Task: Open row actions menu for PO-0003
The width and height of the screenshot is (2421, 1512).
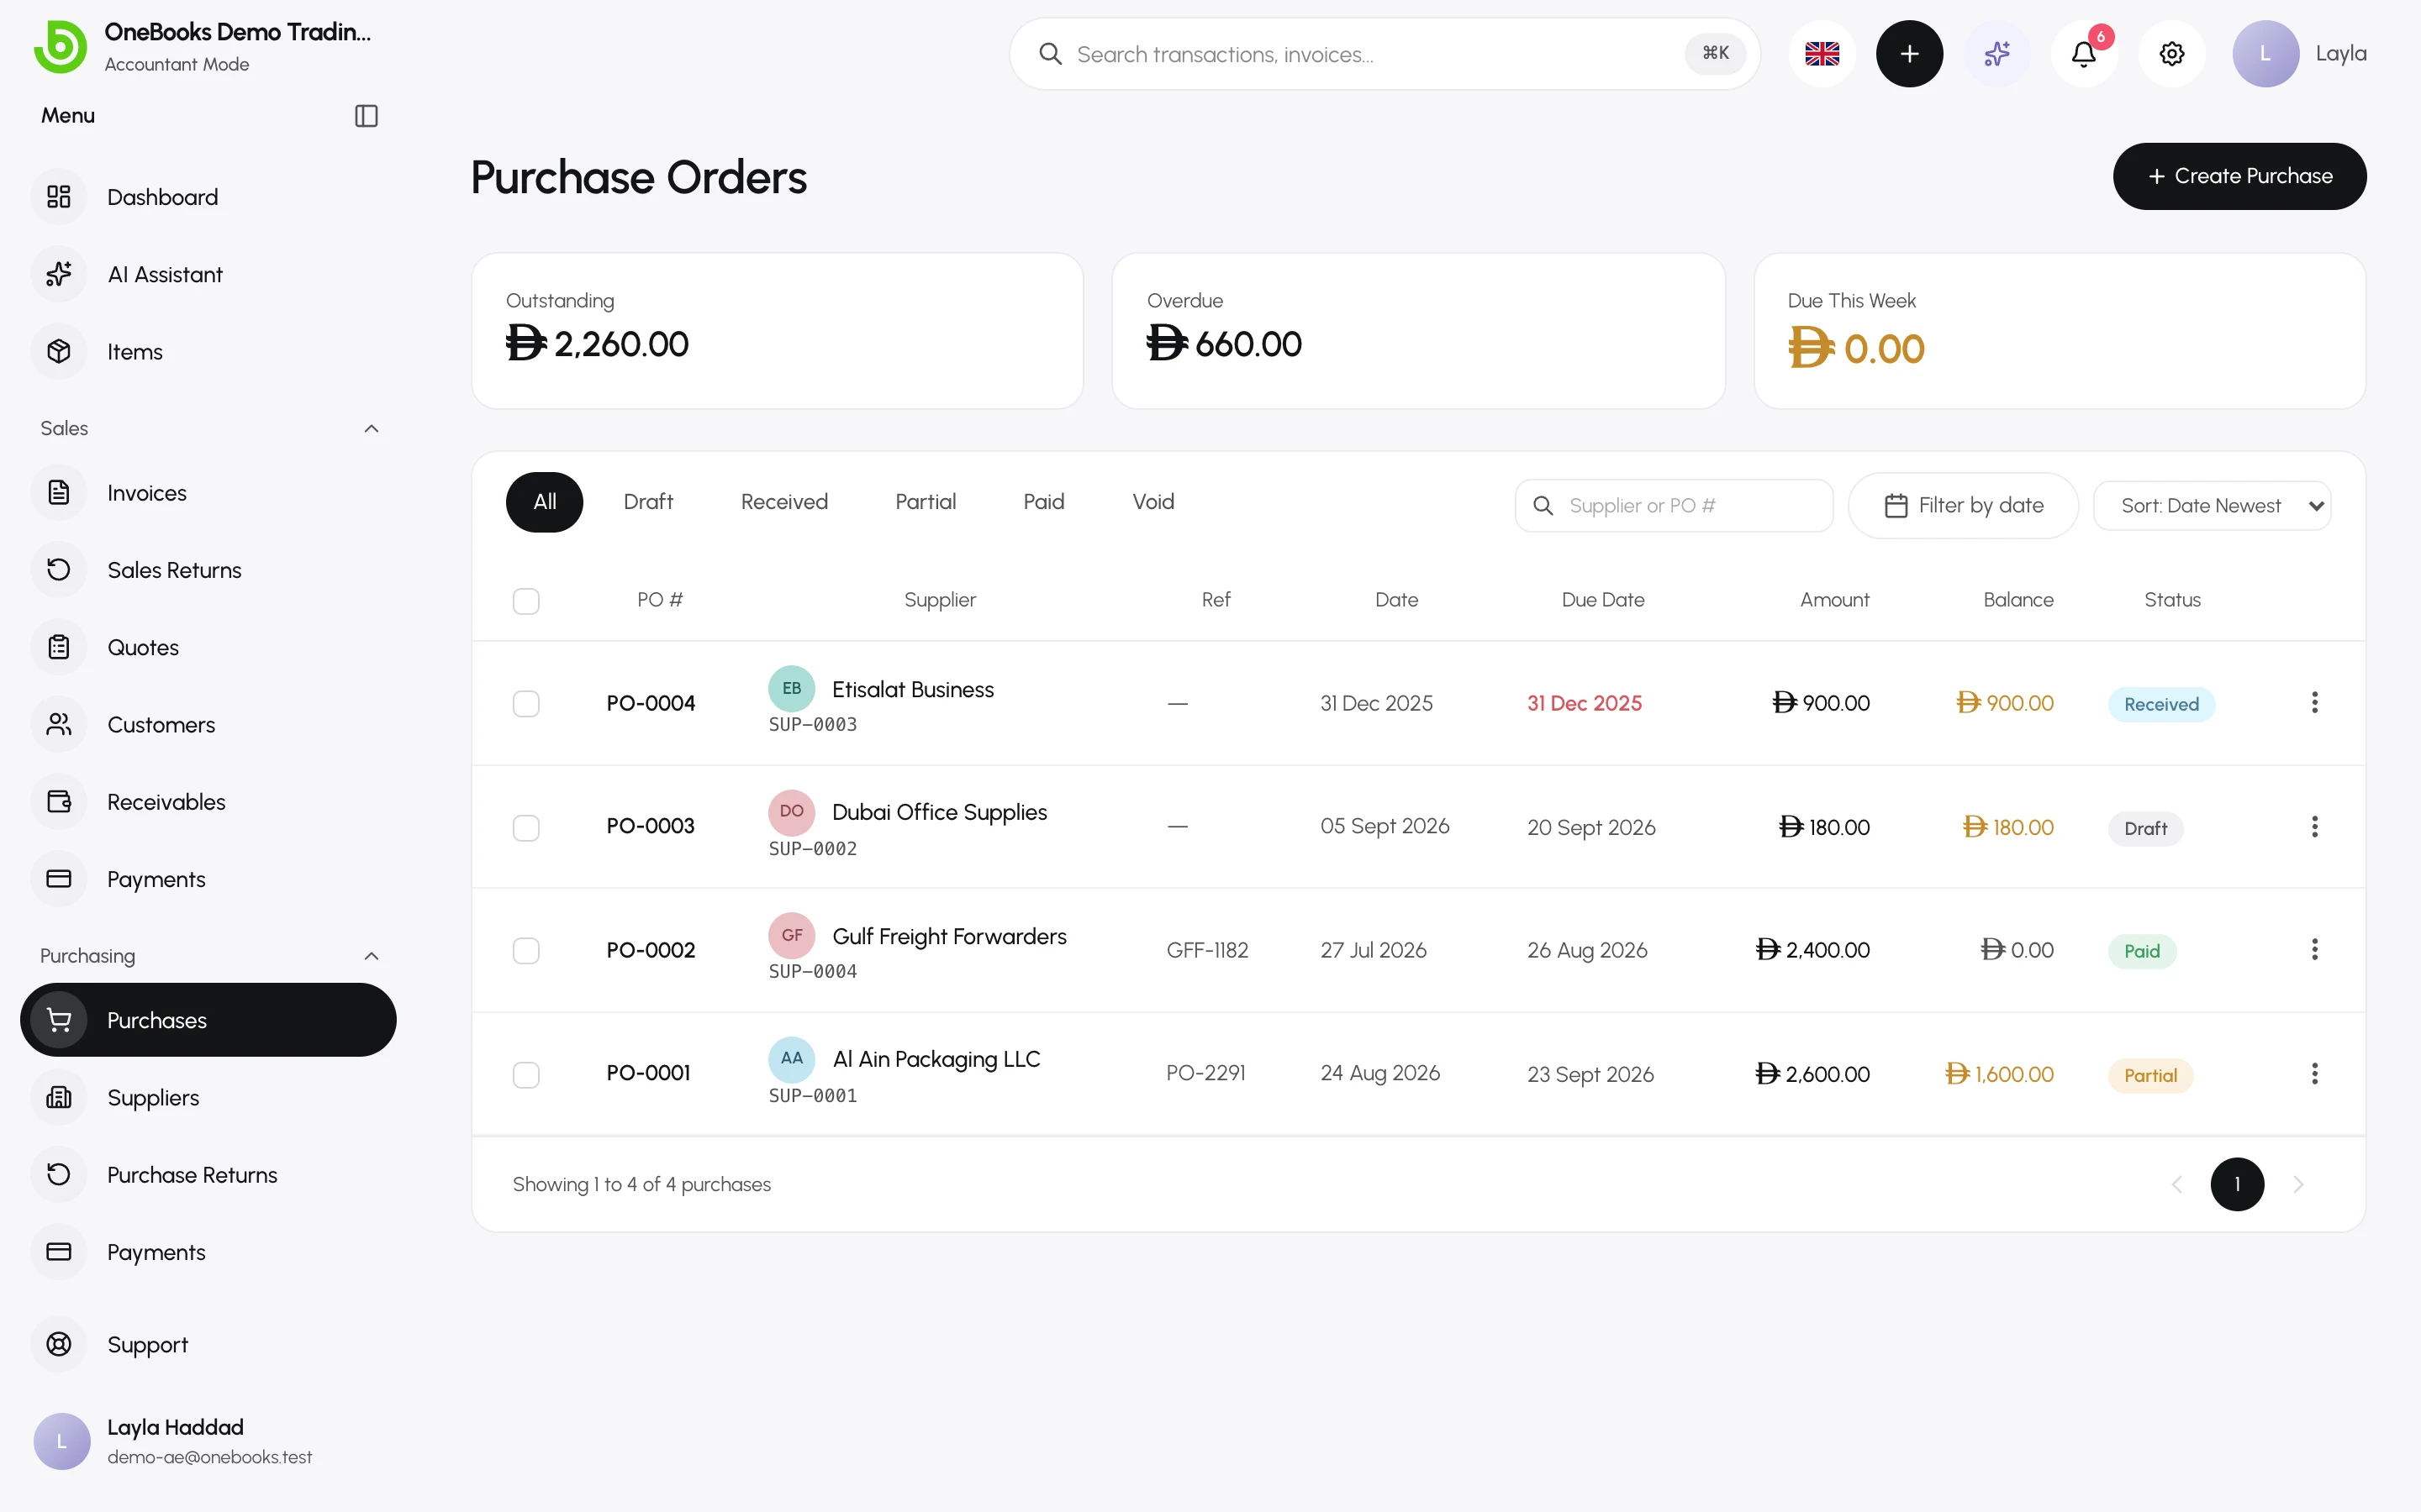Action: click(2314, 827)
